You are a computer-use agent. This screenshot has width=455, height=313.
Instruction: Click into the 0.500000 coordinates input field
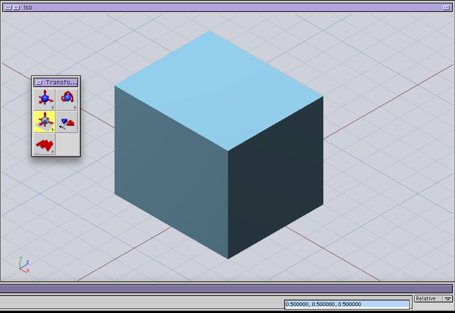point(347,304)
